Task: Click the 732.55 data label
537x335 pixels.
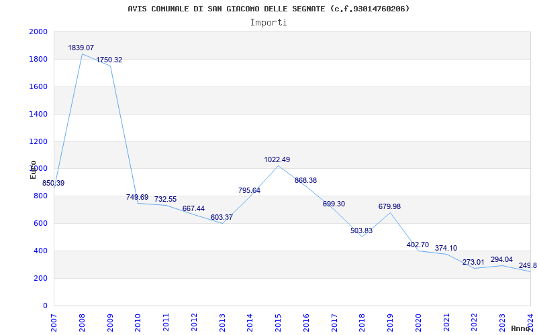Action: coord(165,199)
